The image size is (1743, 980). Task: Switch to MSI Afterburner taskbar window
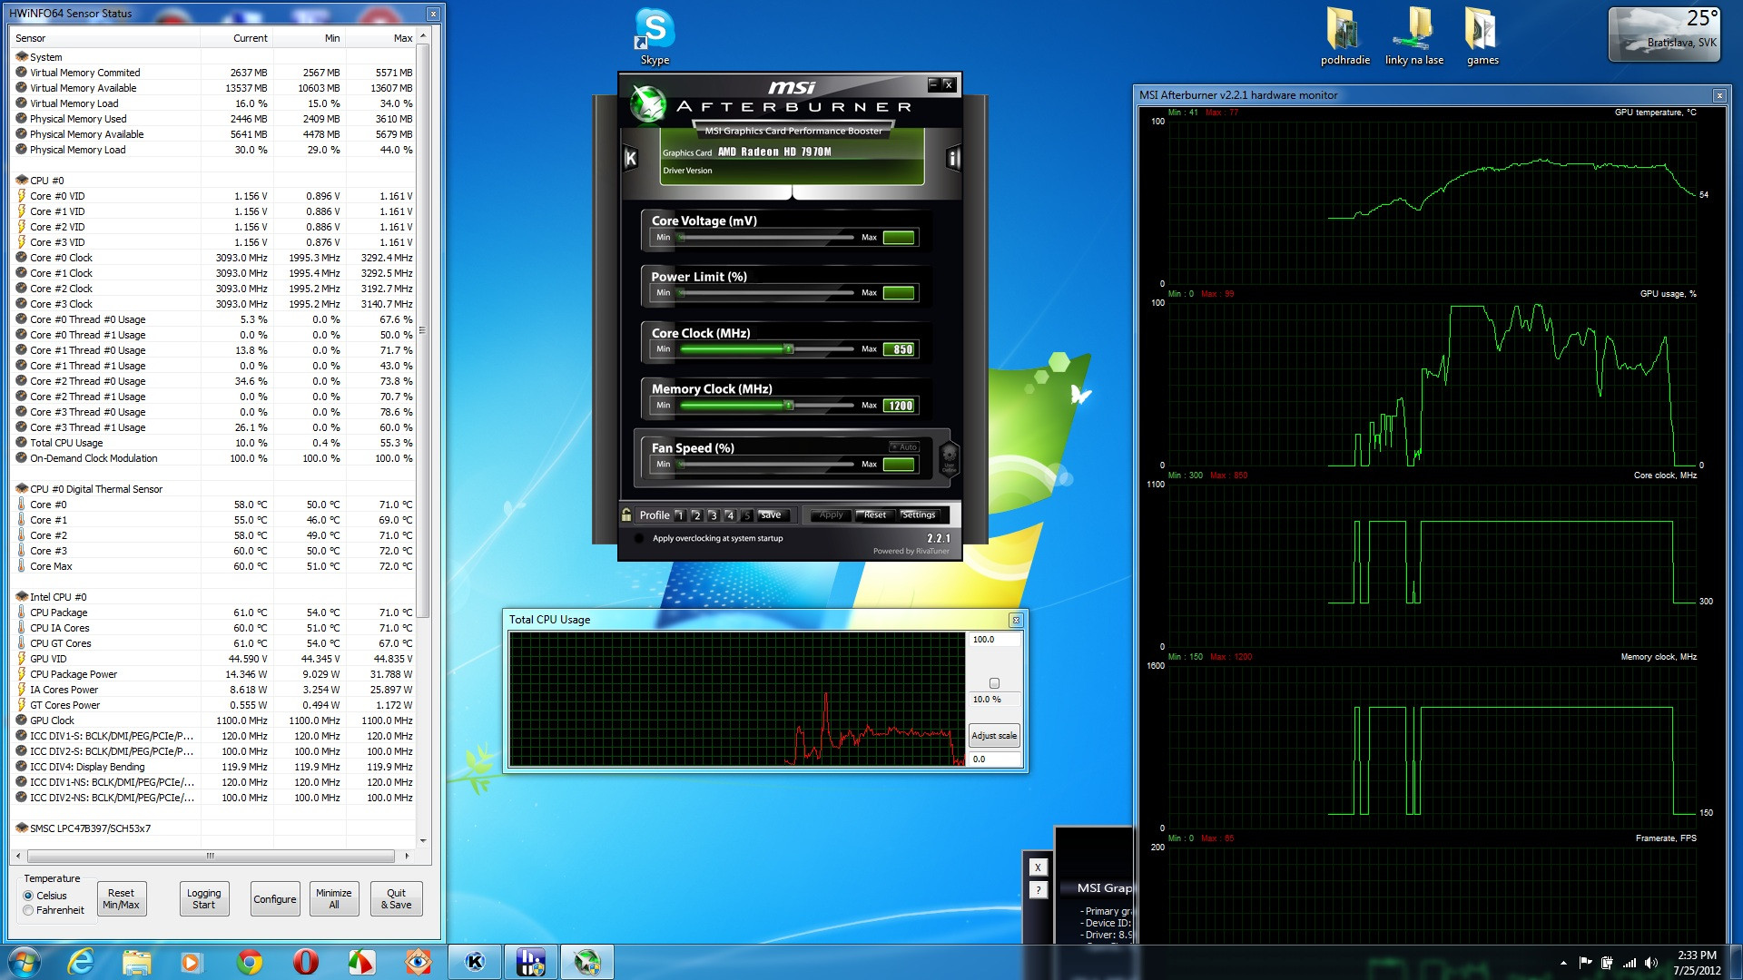(x=586, y=962)
